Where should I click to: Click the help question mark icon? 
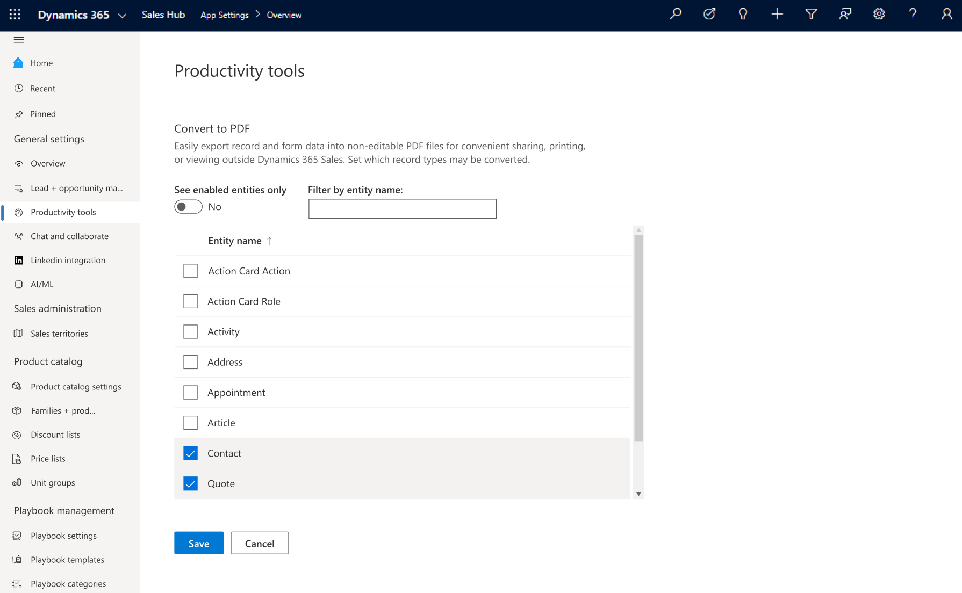pos(913,14)
